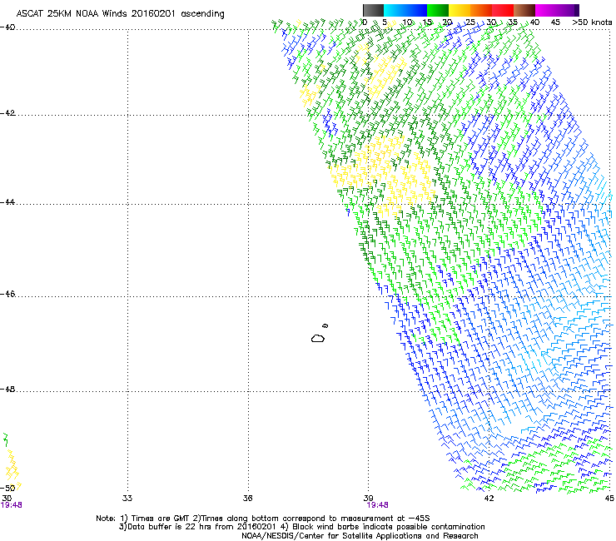Pick the red 30-35 knots legend segment

[503, 10]
